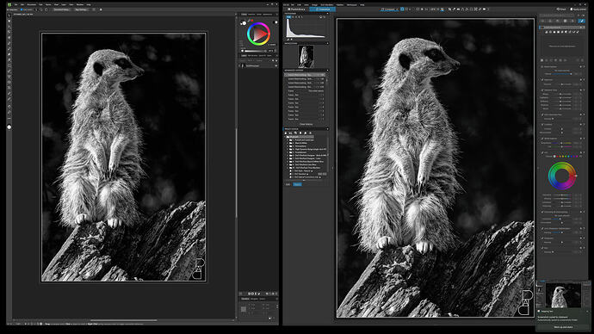Select the Move tool atop Affinity toolbar
Screen dimensions: 594x334
tap(9, 15)
